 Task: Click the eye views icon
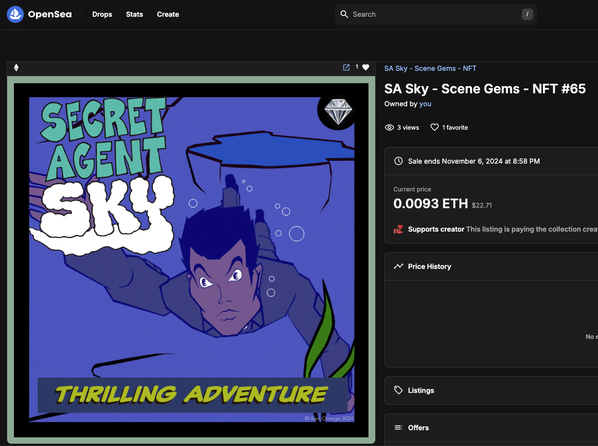click(x=390, y=127)
